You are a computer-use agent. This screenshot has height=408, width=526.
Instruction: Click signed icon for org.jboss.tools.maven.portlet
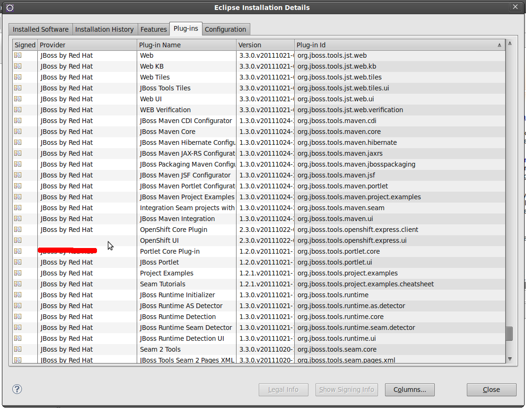click(18, 186)
